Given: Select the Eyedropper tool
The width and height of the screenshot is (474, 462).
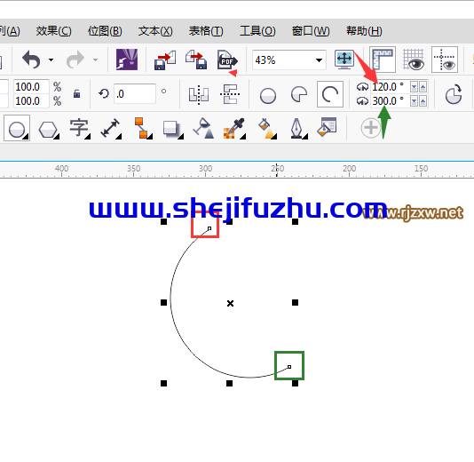Looking at the screenshot, I should [234, 128].
